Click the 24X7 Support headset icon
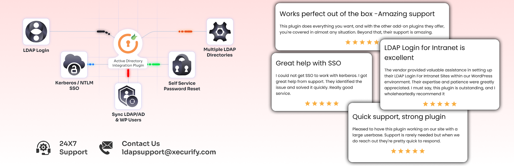514x166 pixels. click(43, 148)
